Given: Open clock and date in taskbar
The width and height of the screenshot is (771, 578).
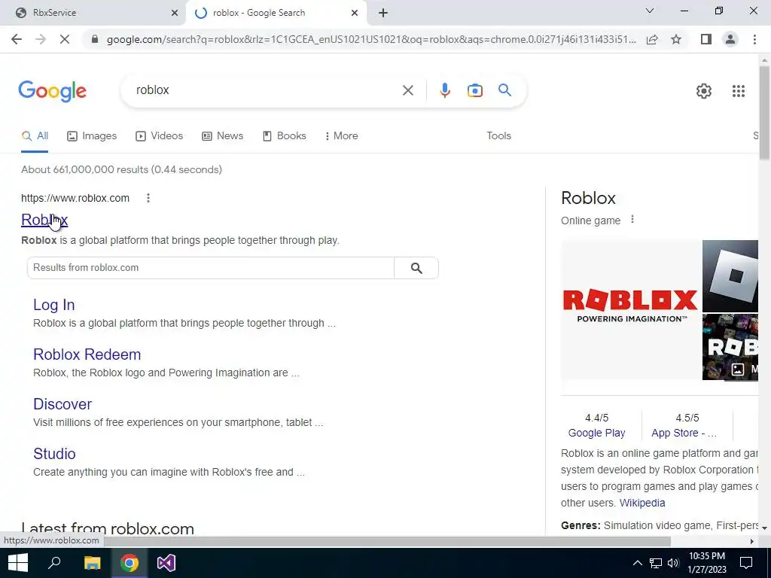Looking at the screenshot, I should tap(706, 563).
